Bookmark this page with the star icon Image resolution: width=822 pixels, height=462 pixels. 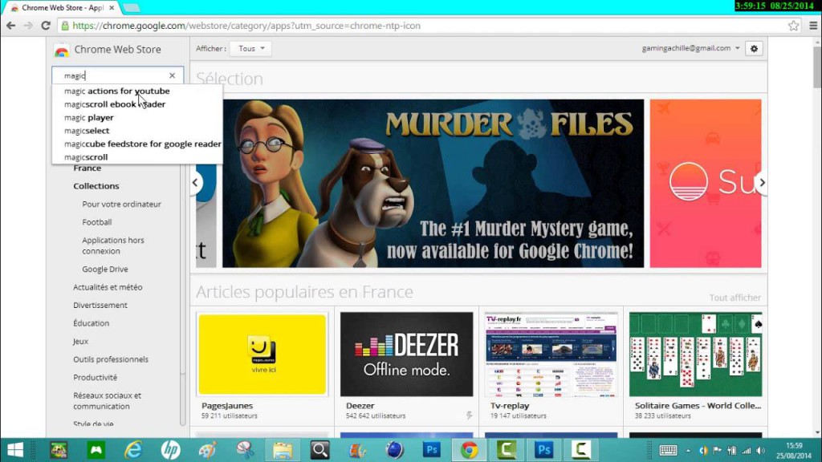point(793,26)
